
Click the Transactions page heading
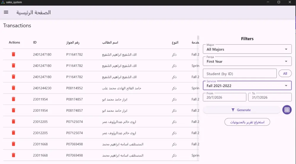17,25
